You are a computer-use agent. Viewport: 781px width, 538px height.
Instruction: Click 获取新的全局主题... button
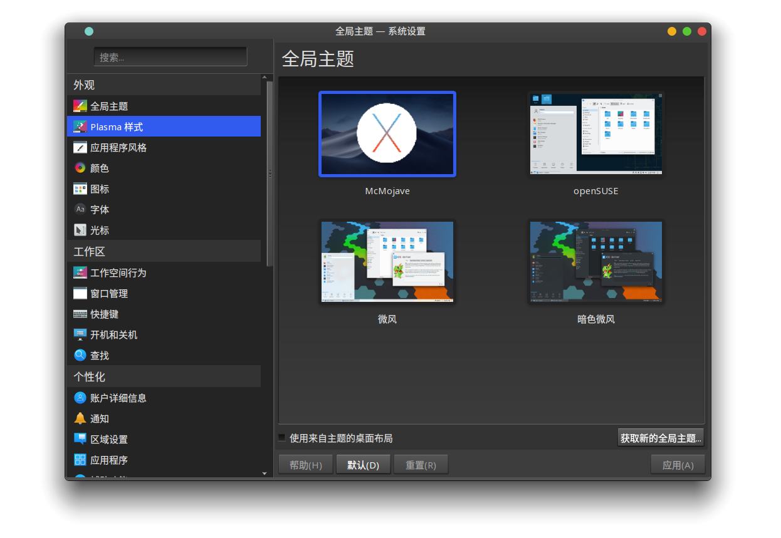pyautogui.click(x=661, y=438)
